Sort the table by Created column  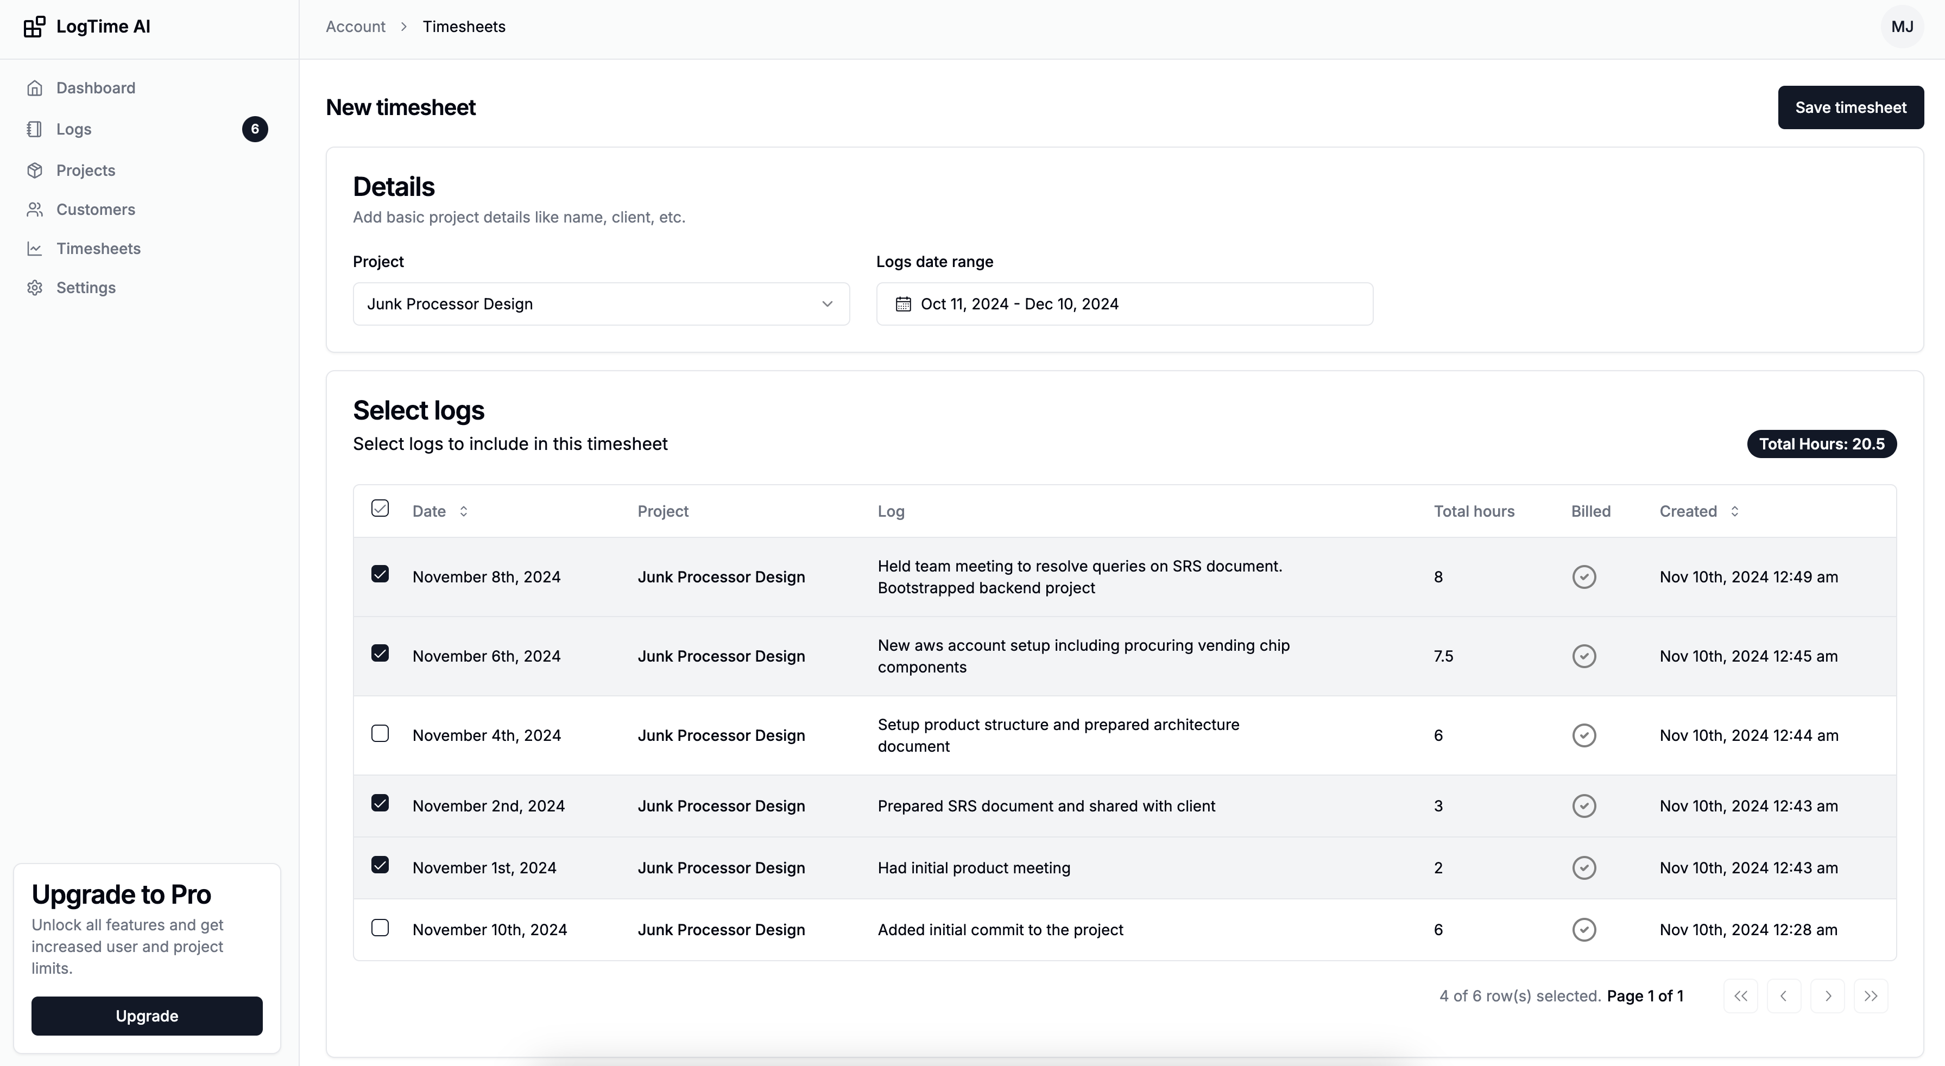1734,510
